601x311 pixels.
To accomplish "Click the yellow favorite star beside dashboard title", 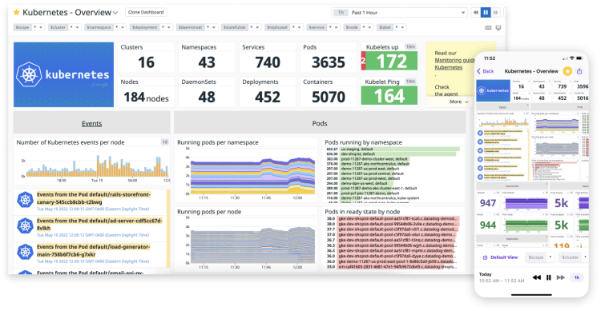I will click(x=16, y=12).
